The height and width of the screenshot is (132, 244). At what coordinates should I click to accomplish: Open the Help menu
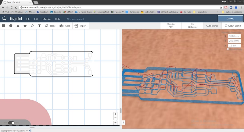coord(58,19)
